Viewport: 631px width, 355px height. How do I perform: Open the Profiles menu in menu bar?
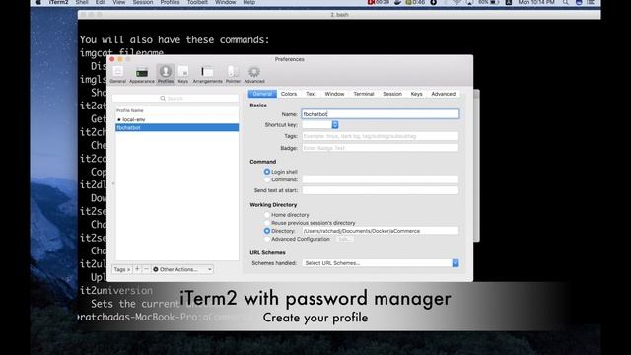pyautogui.click(x=170, y=2)
